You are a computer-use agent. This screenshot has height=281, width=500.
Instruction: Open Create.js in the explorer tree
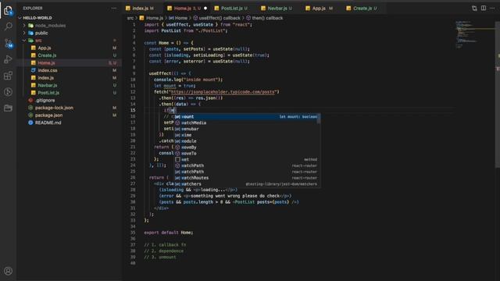[x=70, y=55]
